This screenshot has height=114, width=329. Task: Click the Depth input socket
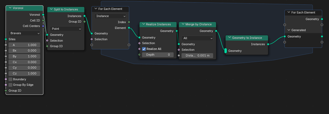point(139,55)
